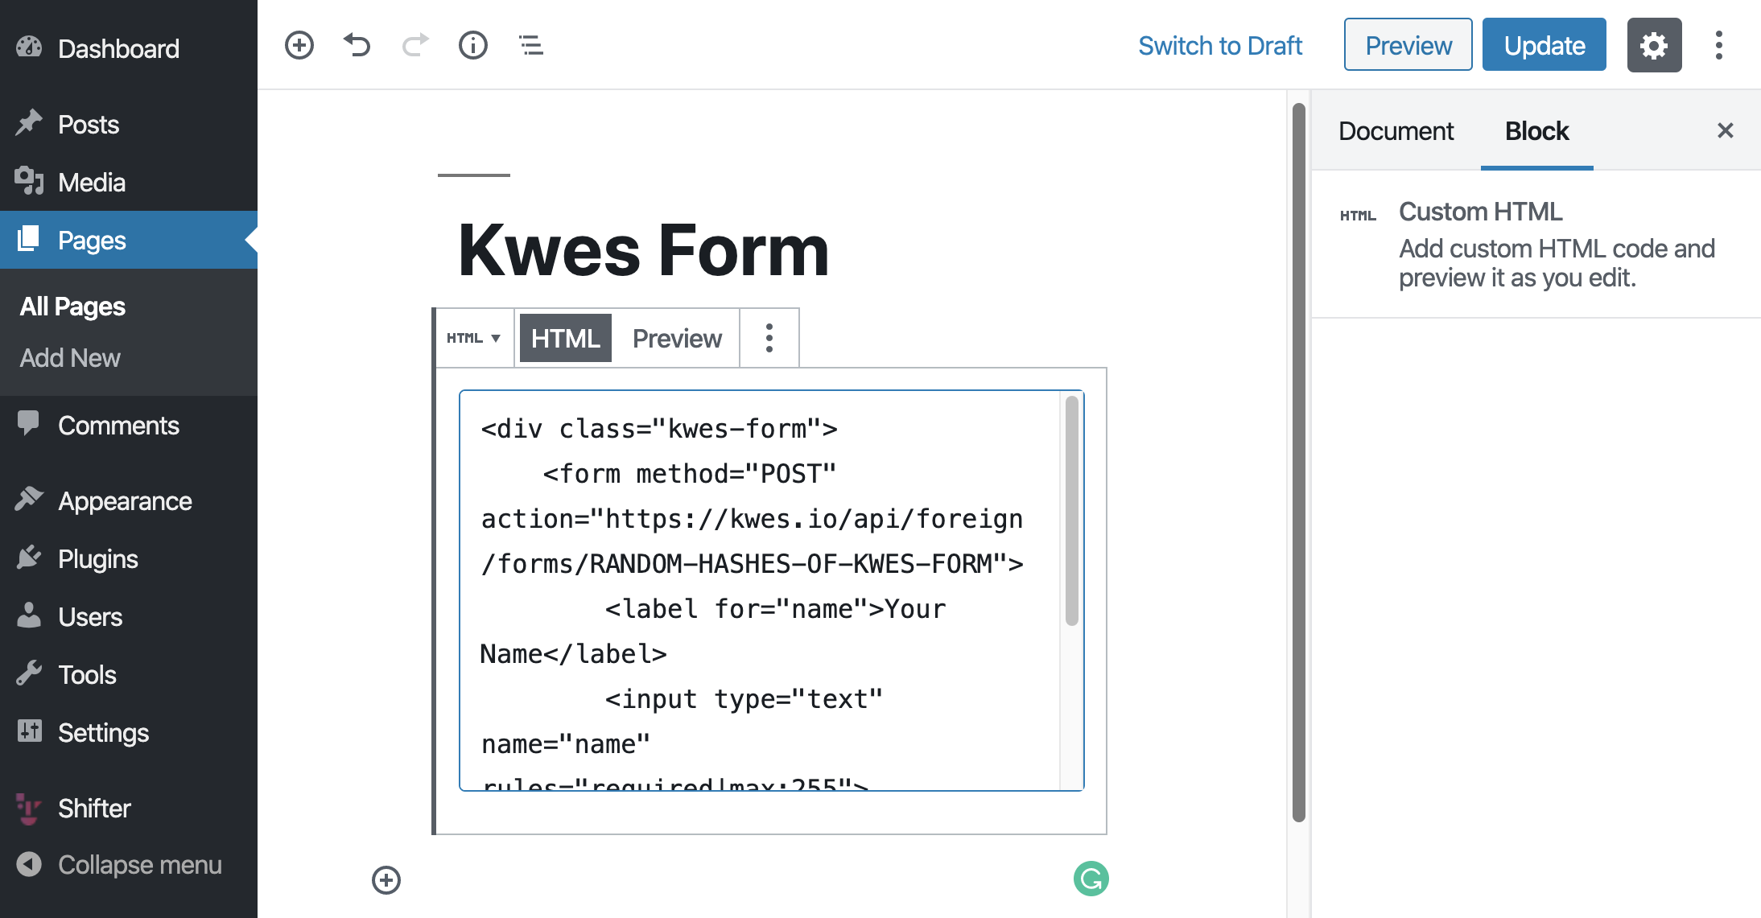The image size is (1761, 918).
Task: Click the Update button
Action: click(1544, 45)
